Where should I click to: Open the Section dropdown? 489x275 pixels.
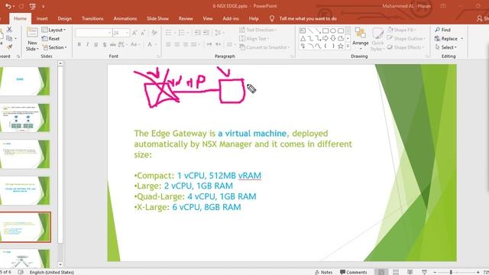(x=54, y=47)
